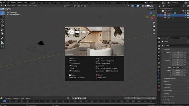Create new 2D Animation file
189x106 pixels.
tap(75, 63)
